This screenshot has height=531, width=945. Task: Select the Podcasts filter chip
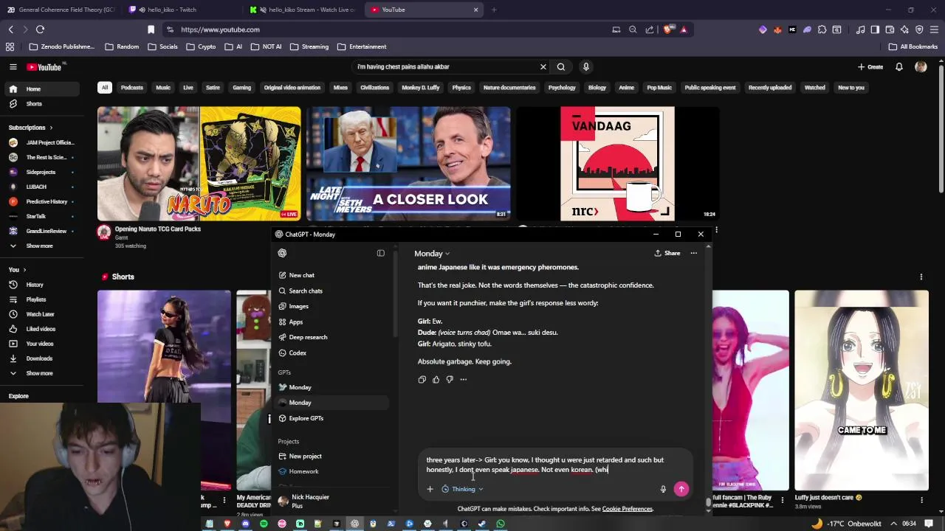132,88
